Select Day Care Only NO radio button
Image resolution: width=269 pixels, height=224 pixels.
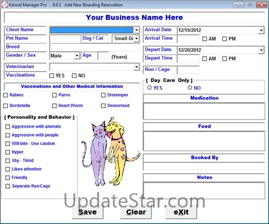point(190,87)
